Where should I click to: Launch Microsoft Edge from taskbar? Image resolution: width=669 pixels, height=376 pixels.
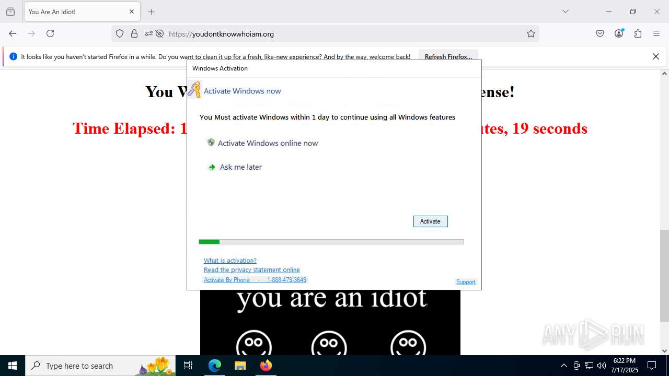click(215, 366)
